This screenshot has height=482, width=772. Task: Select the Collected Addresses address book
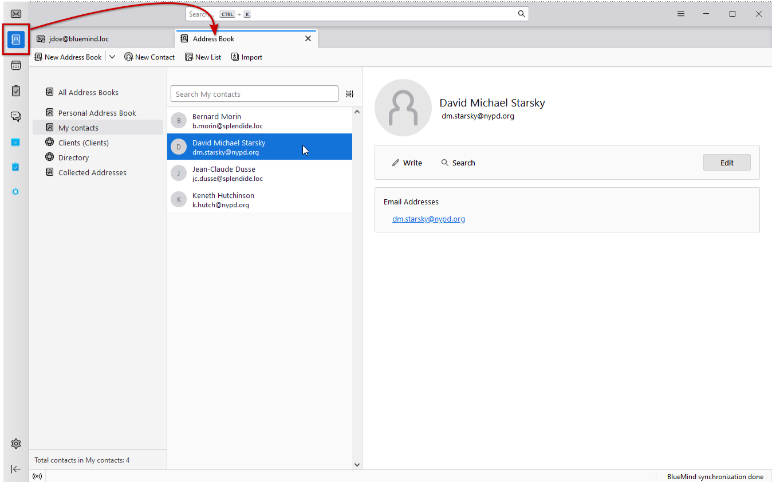pyautogui.click(x=92, y=172)
